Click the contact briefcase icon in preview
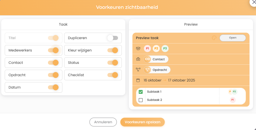 pos(138,59)
